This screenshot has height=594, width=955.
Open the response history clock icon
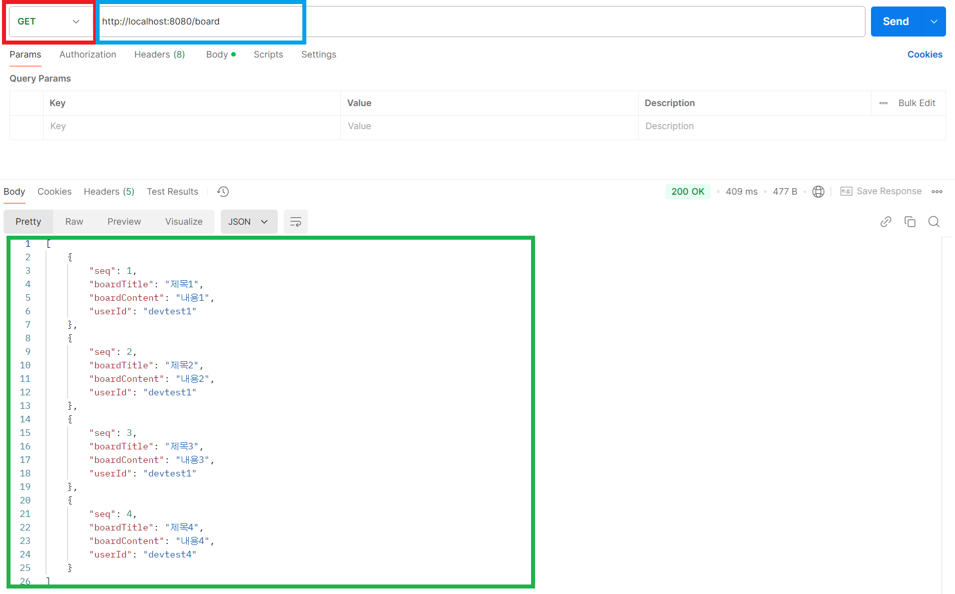click(x=223, y=192)
